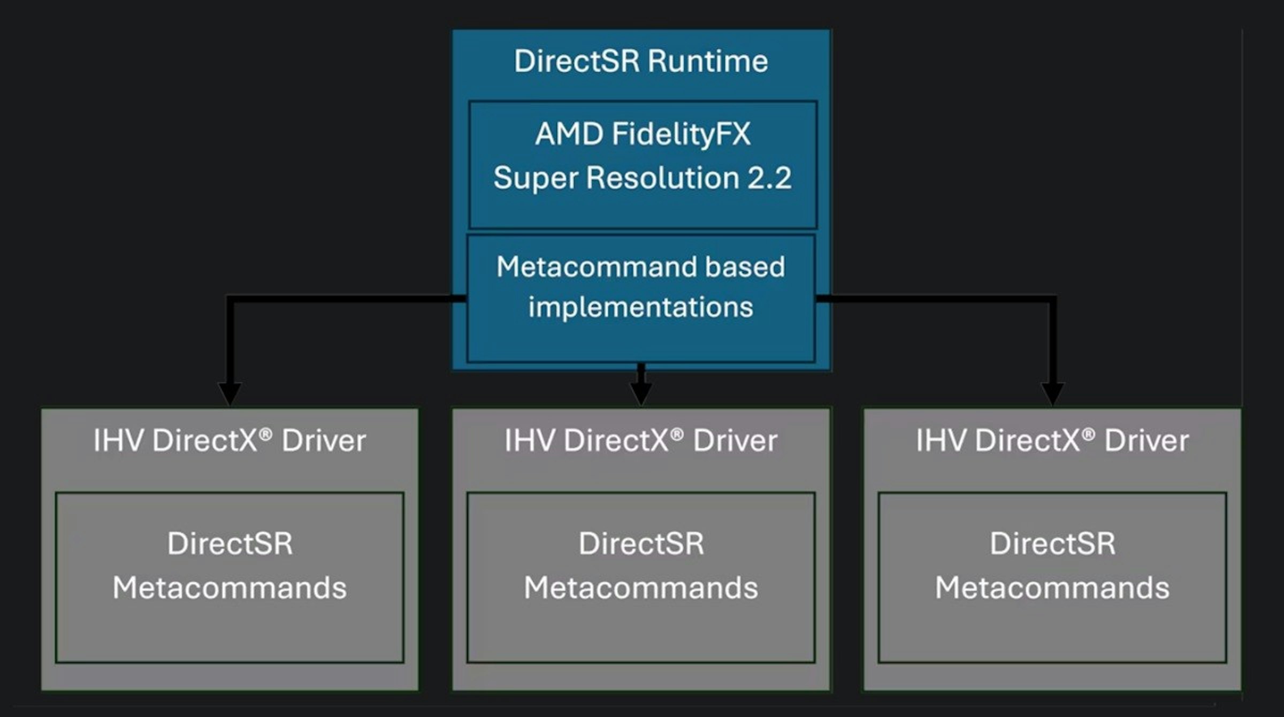1284x717 pixels.
Task: Select the left "DirectSR Metacommands" box
Action: (x=230, y=577)
